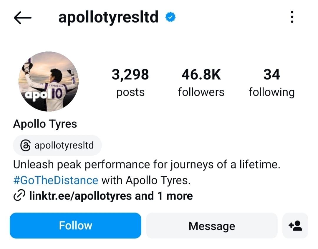Image resolution: width=318 pixels, height=249 pixels.
Task: Click Follow to enable following updates
Action: [x=75, y=225]
